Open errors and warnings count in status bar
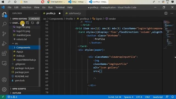The height and width of the screenshot is (99, 176). [12, 97]
